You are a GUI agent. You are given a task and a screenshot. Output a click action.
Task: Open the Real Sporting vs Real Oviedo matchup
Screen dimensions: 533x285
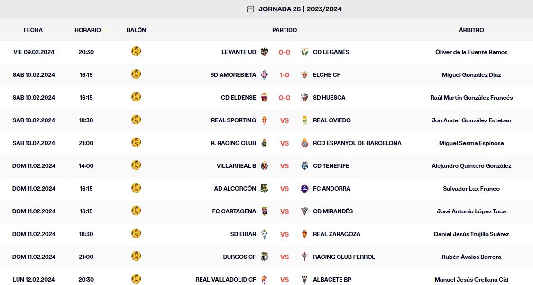tap(285, 120)
